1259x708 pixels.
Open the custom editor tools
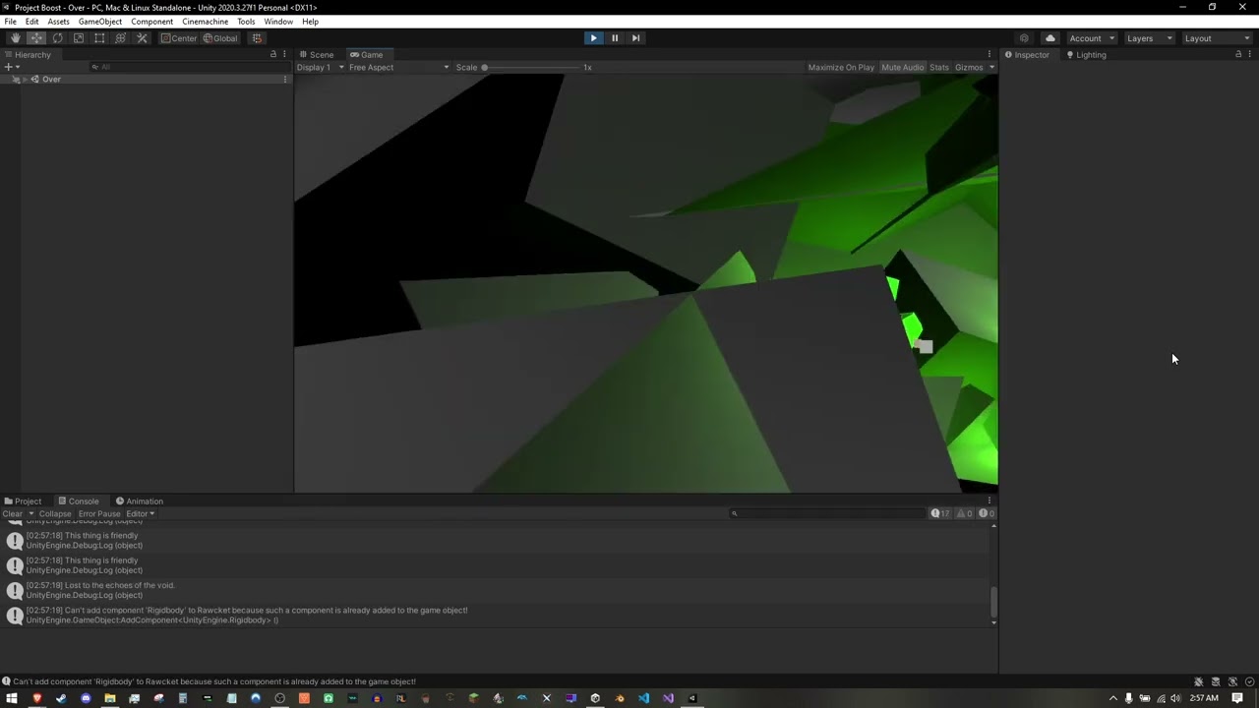(x=142, y=38)
